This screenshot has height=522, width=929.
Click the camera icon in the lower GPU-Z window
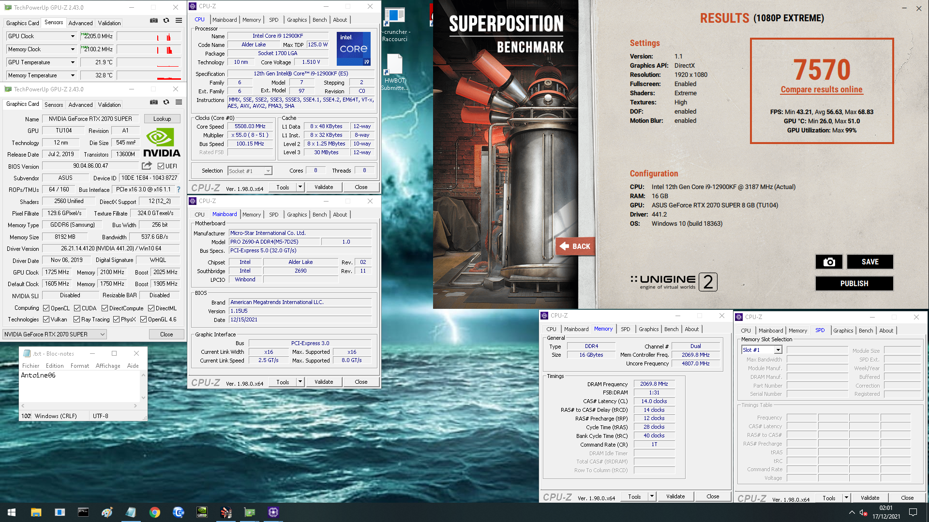click(153, 102)
